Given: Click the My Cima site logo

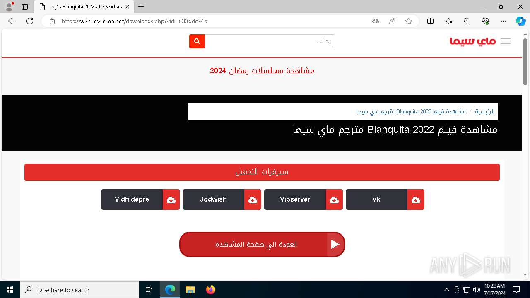Looking at the screenshot, I should coord(473,41).
